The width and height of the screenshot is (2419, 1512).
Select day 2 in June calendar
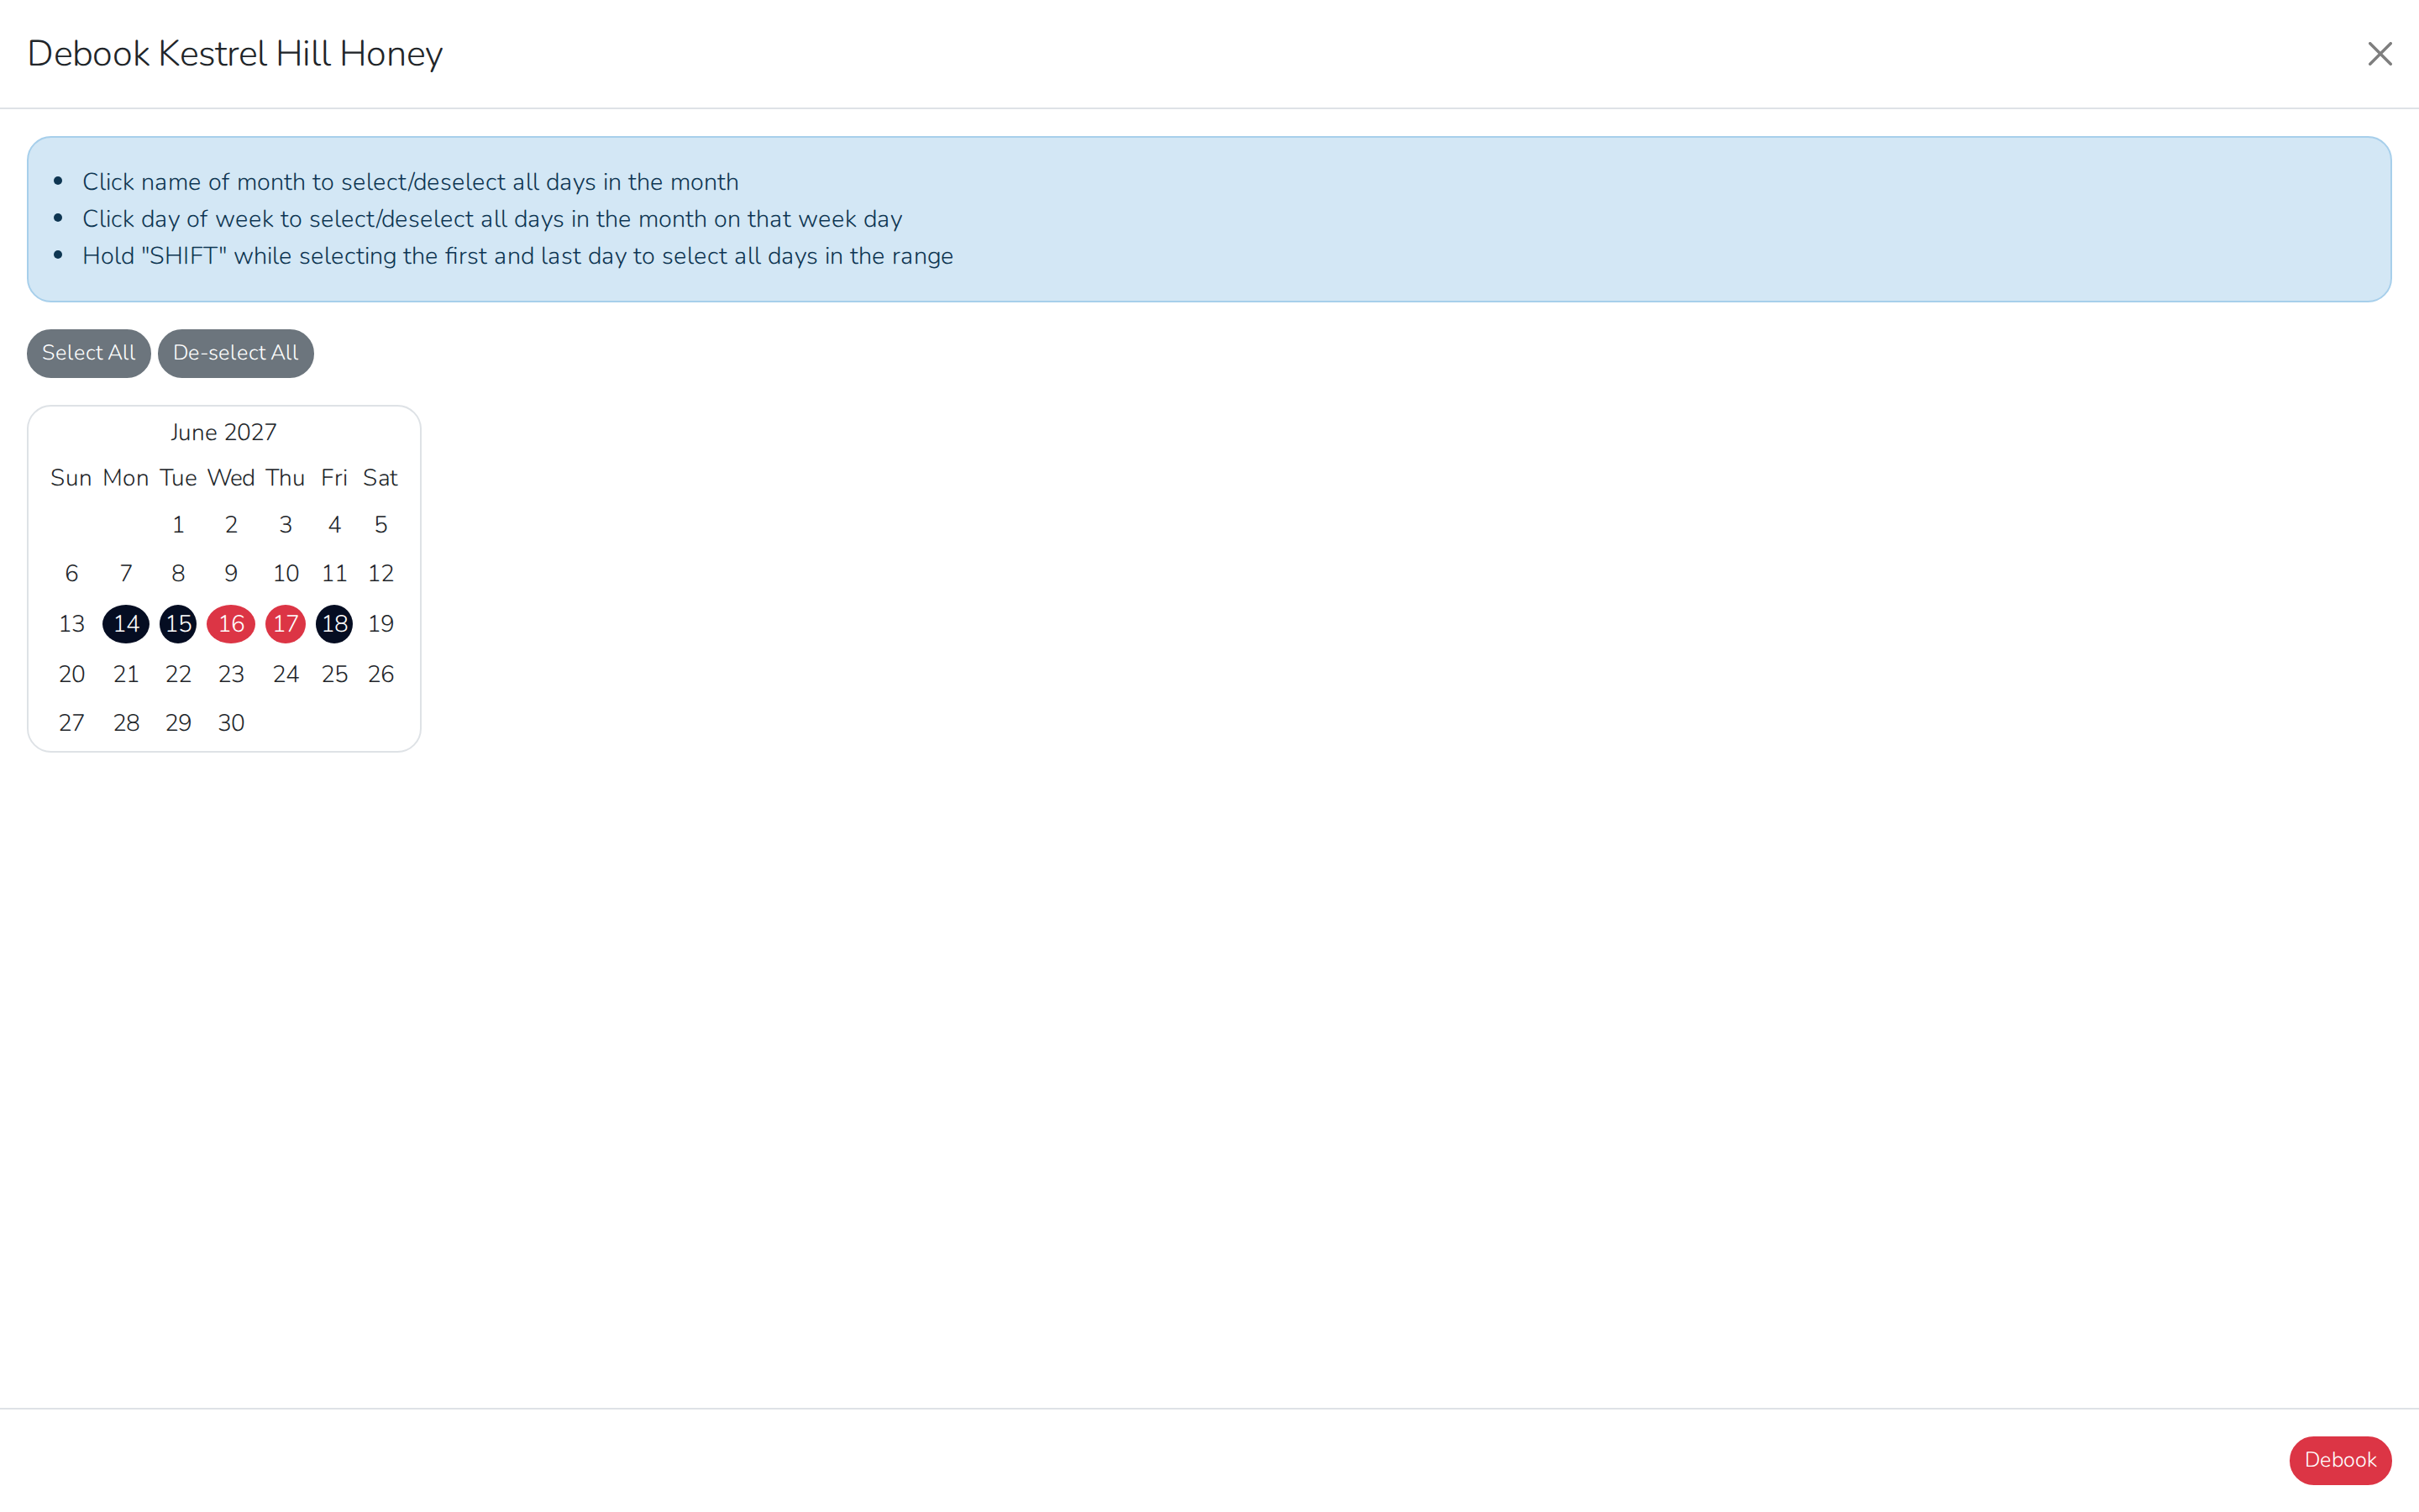coord(231,525)
